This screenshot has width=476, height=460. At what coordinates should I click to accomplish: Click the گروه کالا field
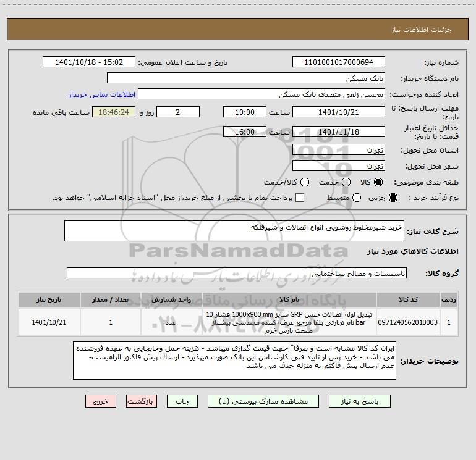(x=237, y=273)
